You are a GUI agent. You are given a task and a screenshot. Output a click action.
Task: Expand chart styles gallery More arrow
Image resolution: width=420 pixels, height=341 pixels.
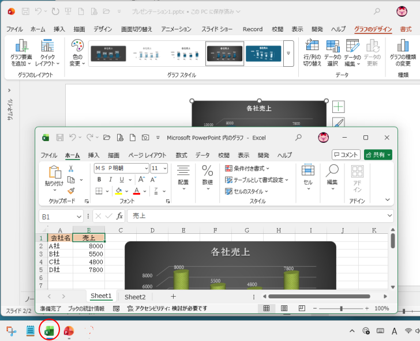point(288,53)
